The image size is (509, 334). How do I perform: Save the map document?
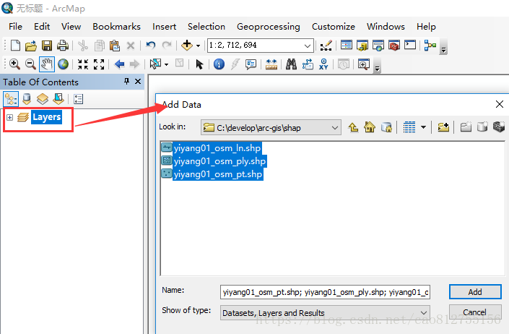coord(47,46)
